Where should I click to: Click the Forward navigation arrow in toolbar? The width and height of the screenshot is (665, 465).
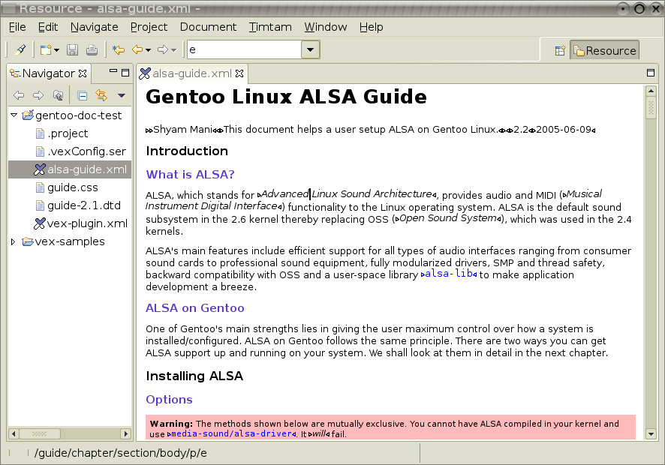click(x=163, y=50)
